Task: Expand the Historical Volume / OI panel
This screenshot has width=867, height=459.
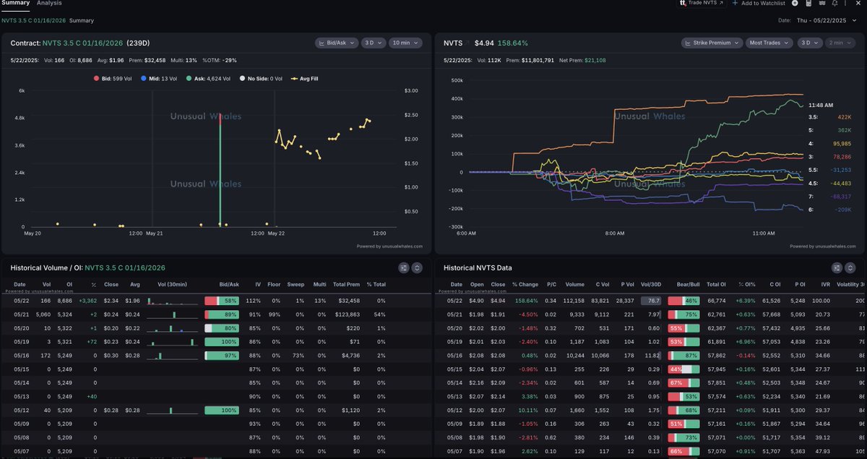Action: pos(417,267)
